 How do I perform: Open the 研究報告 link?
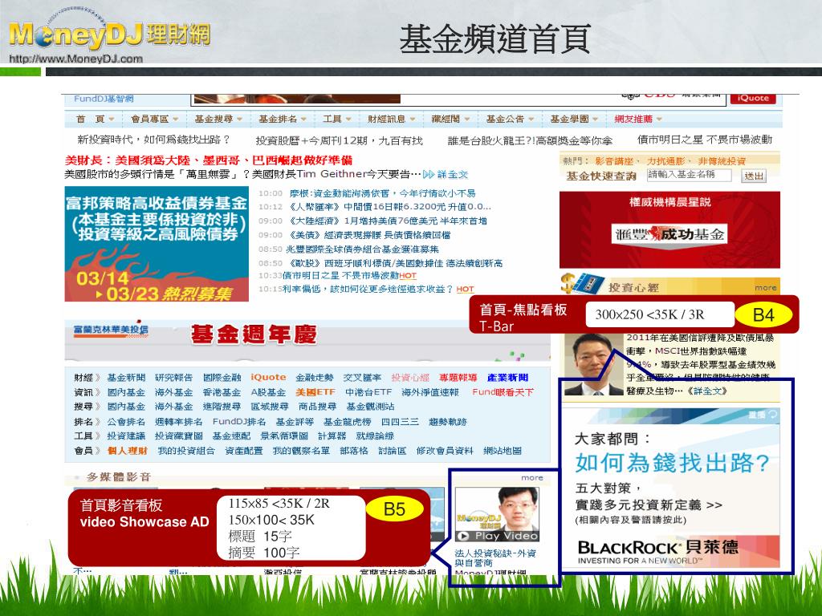173,378
